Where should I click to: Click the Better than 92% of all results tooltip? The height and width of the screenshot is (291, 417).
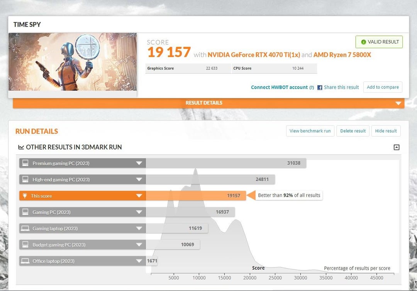[x=289, y=195]
